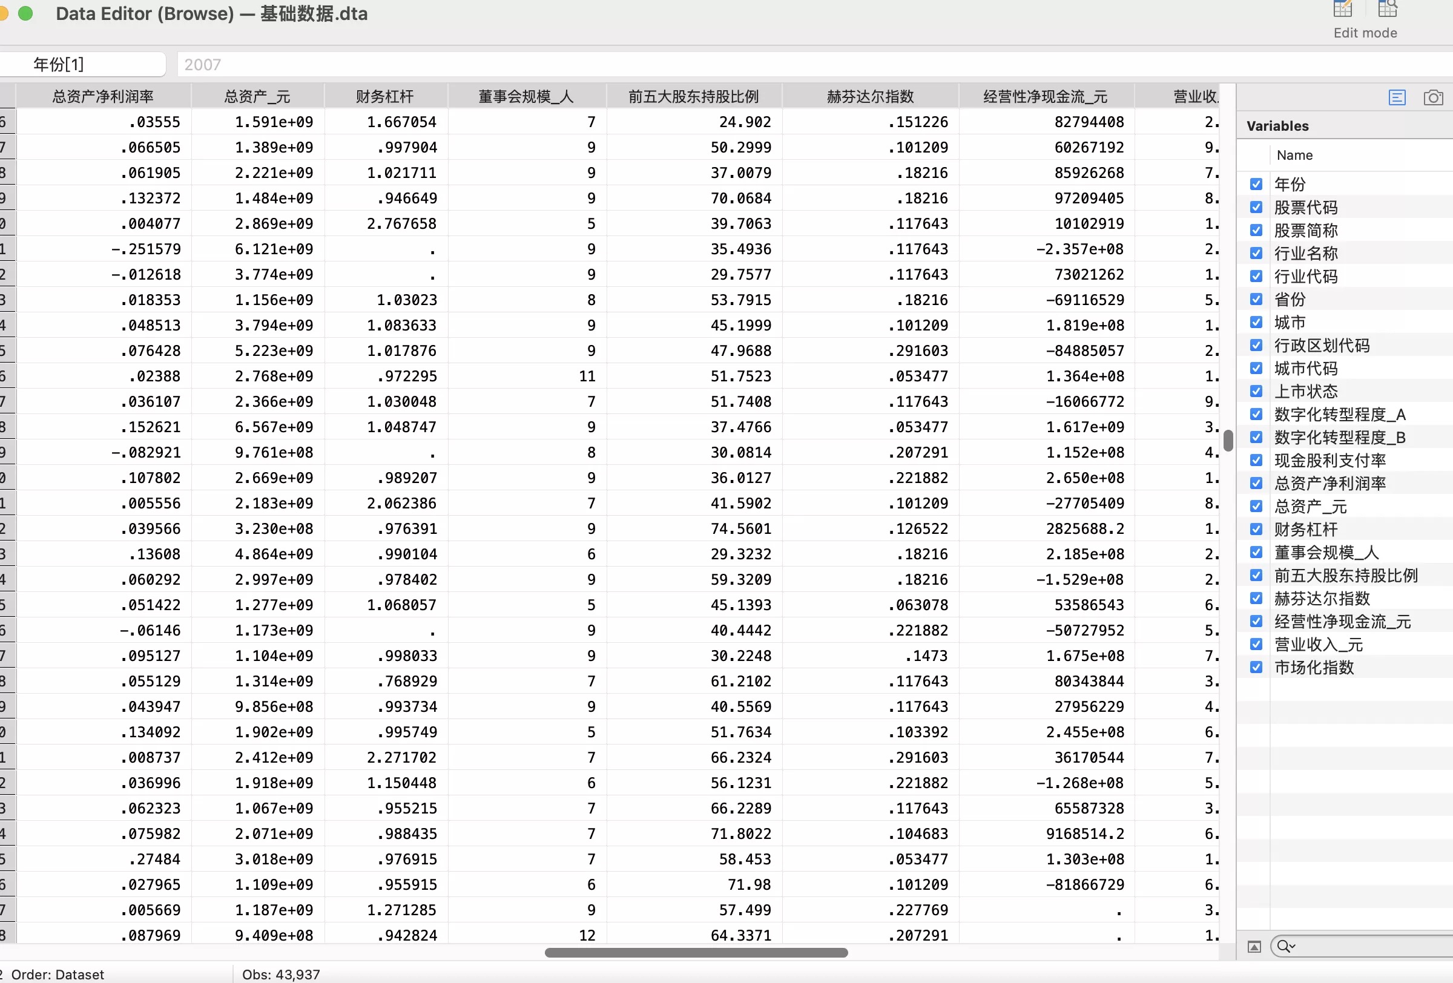Image resolution: width=1453 pixels, height=983 pixels.
Task: Open the Variables panel list icon
Action: pyautogui.click(x=1397, y=97)
